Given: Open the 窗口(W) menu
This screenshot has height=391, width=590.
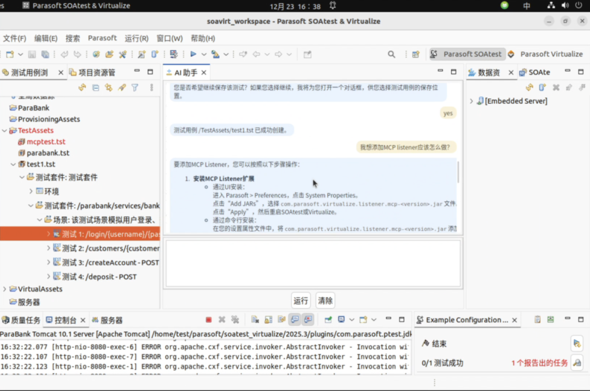Looking at the screenshot, I should click(170, 38).
